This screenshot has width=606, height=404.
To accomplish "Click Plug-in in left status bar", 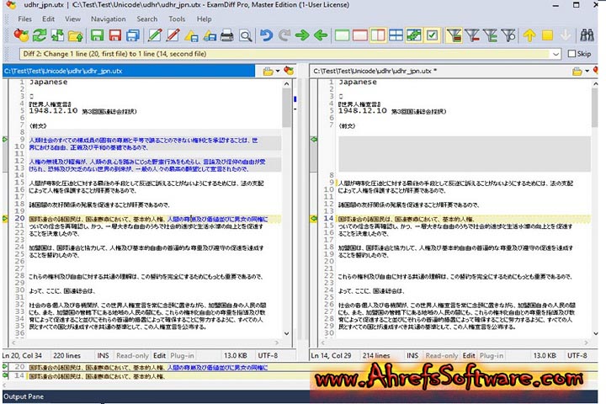I will (x=183, y=356).
